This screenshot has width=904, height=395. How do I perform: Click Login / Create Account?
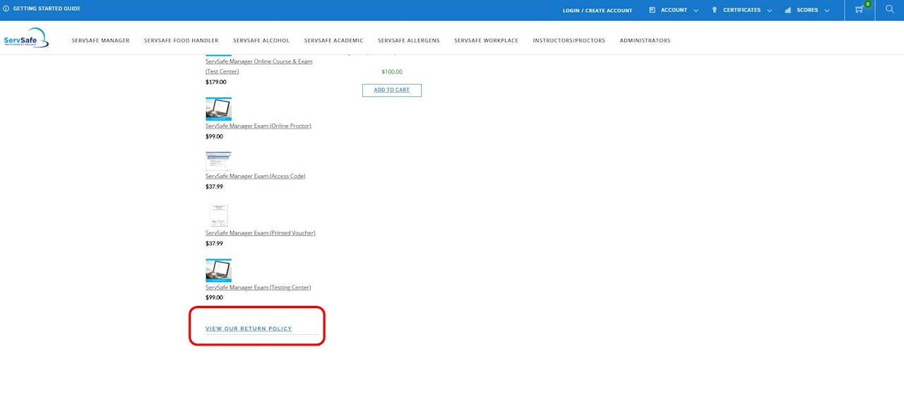click(597, 11)
